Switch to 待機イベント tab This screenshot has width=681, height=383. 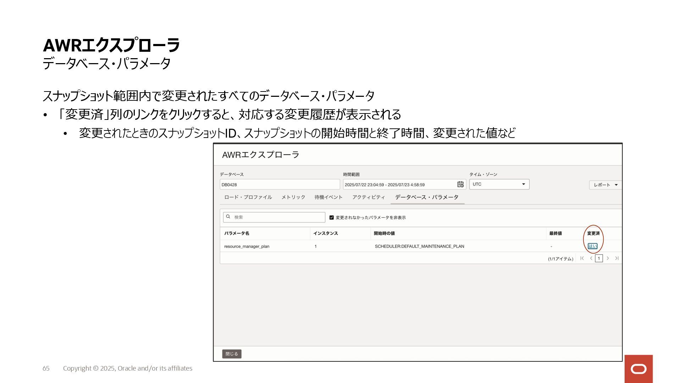tap(328, 197)
